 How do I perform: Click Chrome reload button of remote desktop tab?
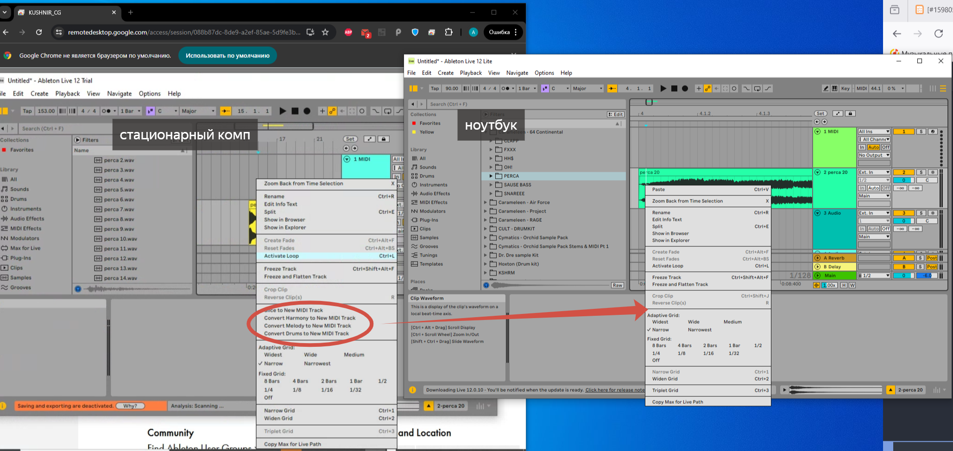click(x=39, y=32)
